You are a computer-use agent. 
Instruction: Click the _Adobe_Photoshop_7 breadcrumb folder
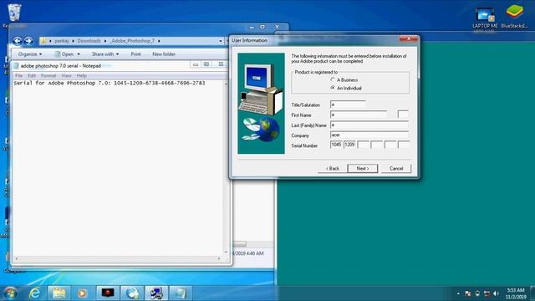pos(132,41)
